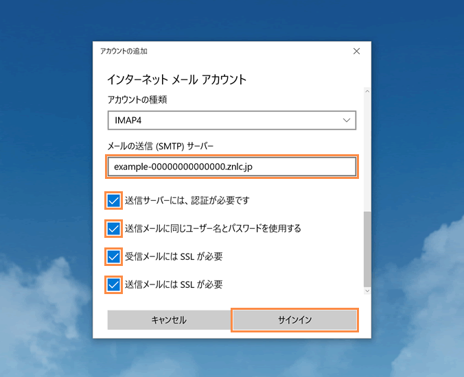Click the サインイン button
This screenshot has height=377, width=464.
point(294,320)
